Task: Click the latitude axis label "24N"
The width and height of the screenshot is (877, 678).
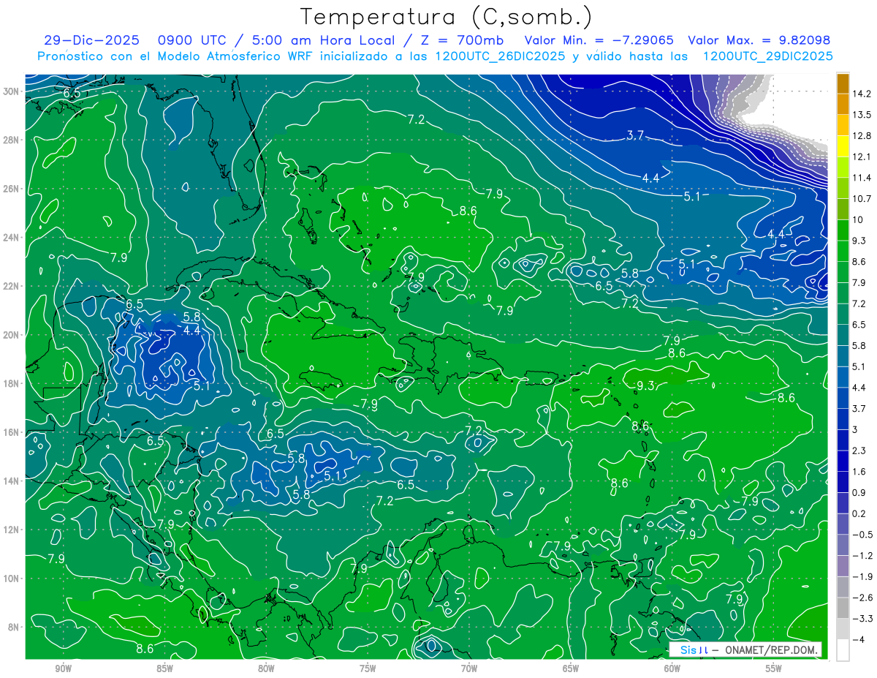Action: pyautogui.click(x=12, y=238)
